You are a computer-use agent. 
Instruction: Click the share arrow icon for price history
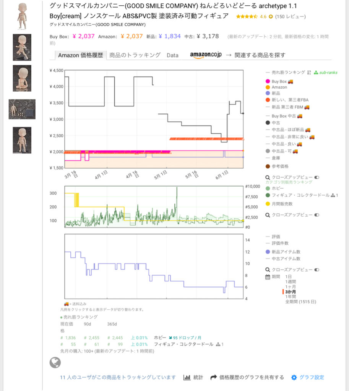[x=213, y=378]
